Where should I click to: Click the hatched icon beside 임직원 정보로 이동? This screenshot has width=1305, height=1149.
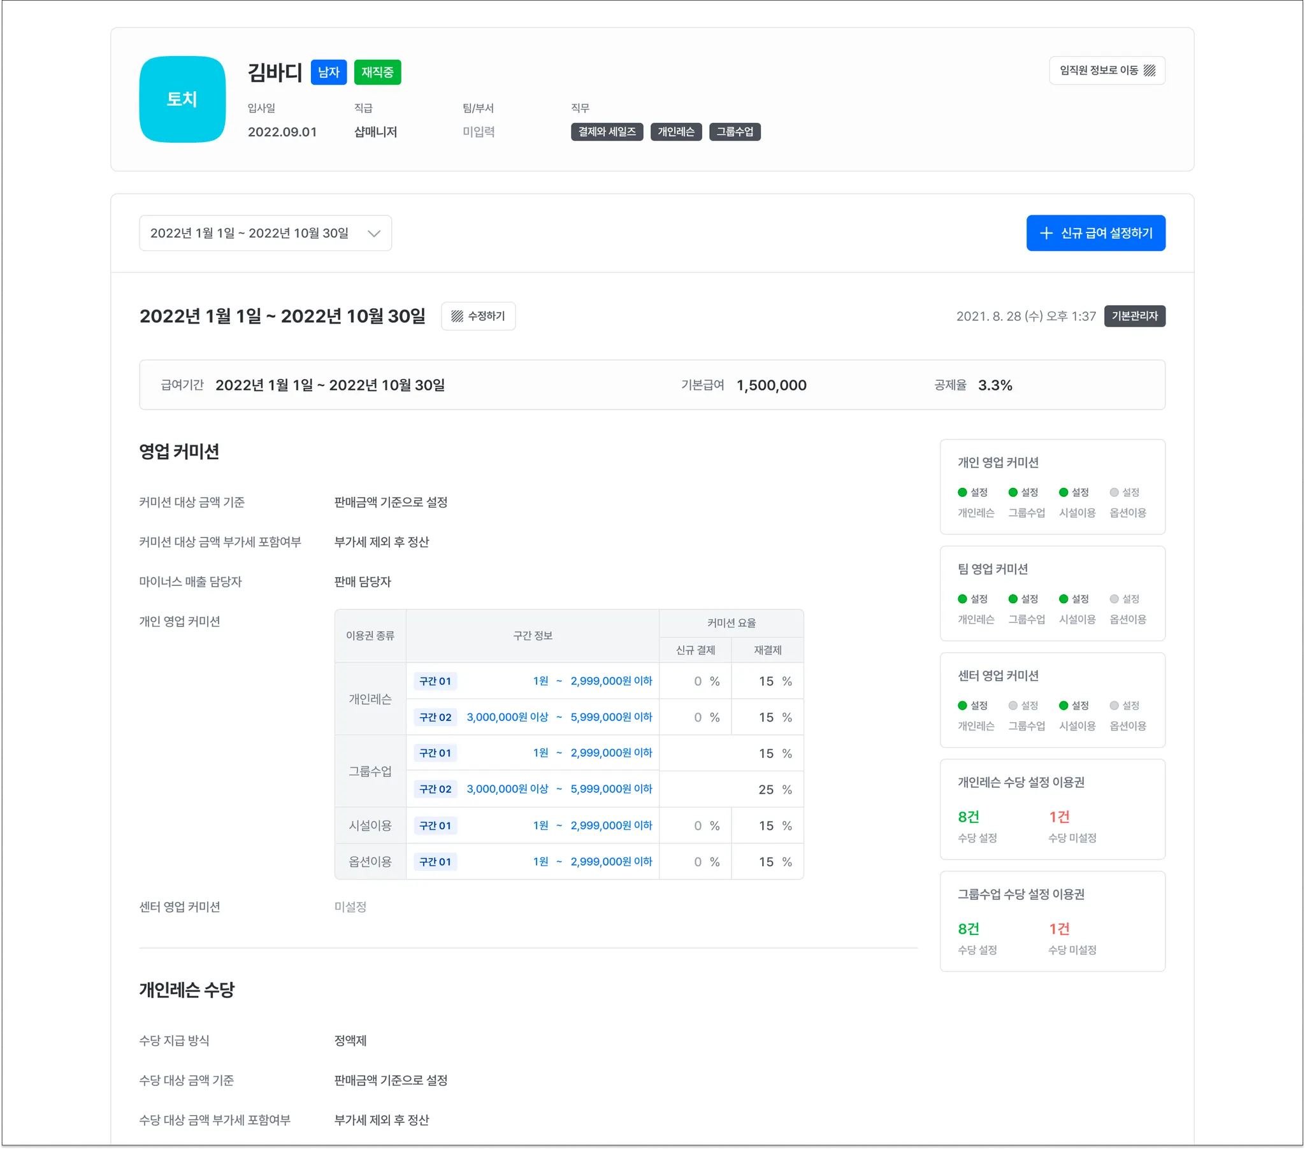pos(1150,70)
